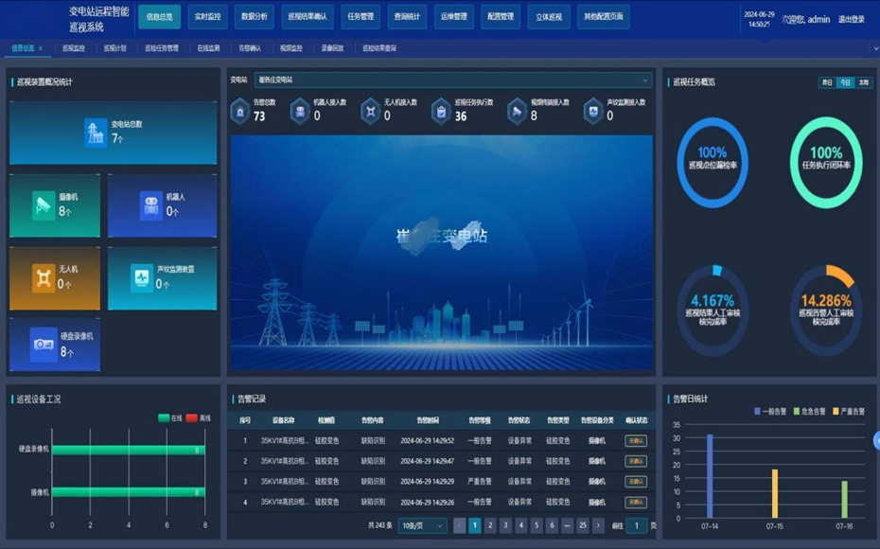The image size is (880, 549).
Task: Expand the tab bar chevron at far right
Action: pos(874,48)
